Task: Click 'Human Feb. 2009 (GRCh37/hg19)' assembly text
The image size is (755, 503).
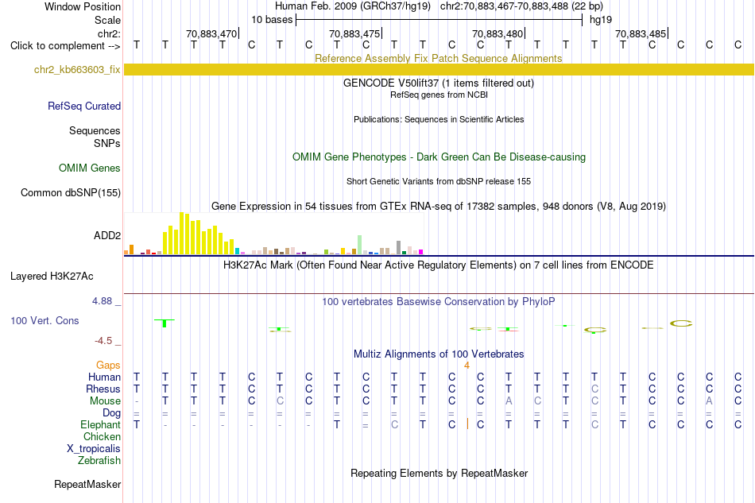Action: (x=354, y=6)
